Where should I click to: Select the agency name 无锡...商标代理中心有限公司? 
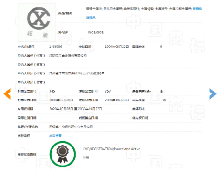pos(71,127)
